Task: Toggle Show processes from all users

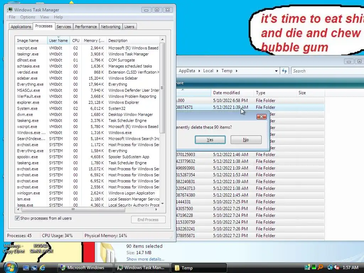Action: coord(17,218)
